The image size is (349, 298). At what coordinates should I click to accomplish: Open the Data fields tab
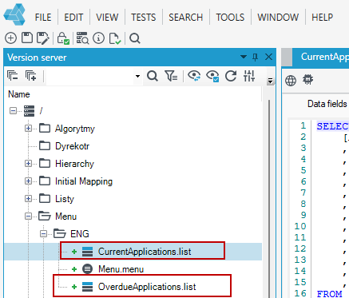(x=327, y=104)
